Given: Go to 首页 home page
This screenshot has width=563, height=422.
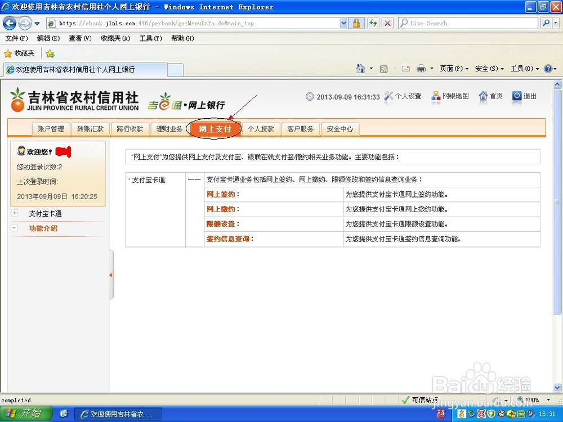Looking at the screenshot, I should (490, 96).
